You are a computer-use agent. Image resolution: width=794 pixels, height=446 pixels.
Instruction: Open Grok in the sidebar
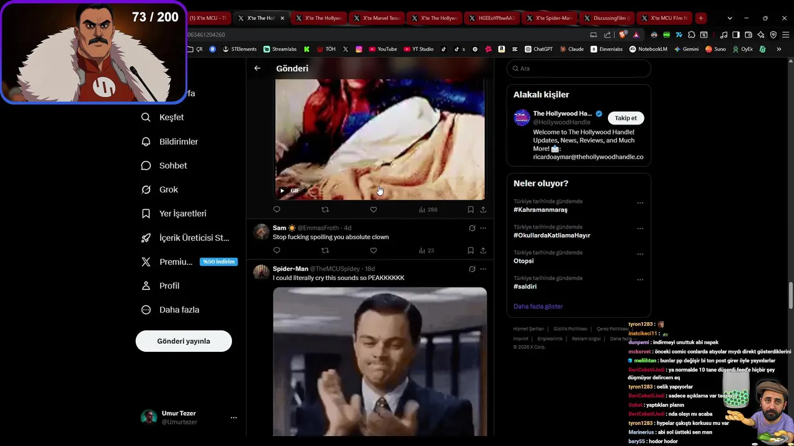[159, 190]
